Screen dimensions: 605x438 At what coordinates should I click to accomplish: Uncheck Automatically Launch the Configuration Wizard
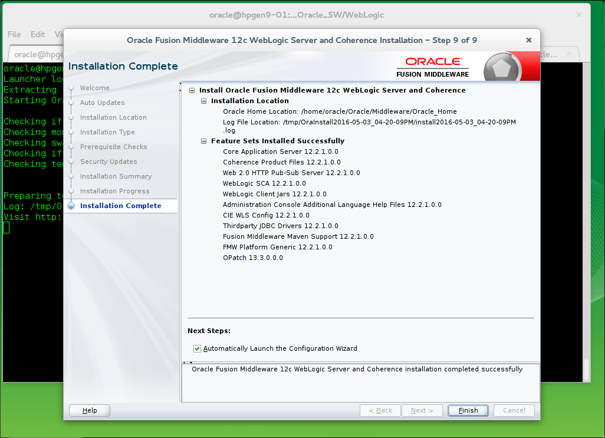click(198, 348)
